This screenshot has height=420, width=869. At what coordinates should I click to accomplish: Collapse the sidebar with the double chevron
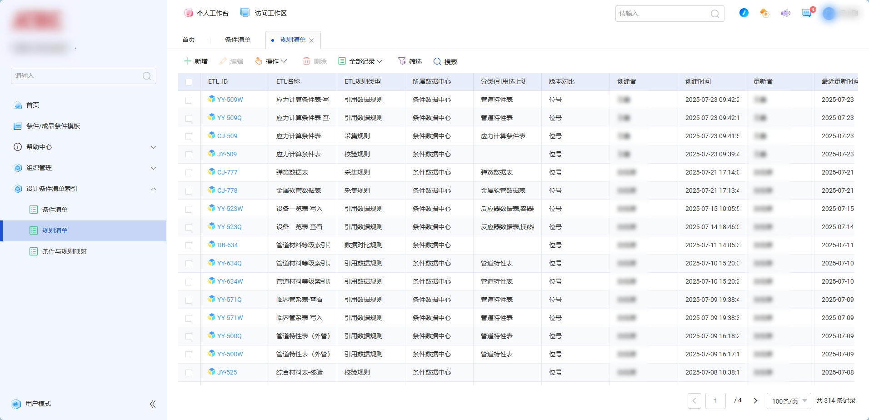coord(153,404)
